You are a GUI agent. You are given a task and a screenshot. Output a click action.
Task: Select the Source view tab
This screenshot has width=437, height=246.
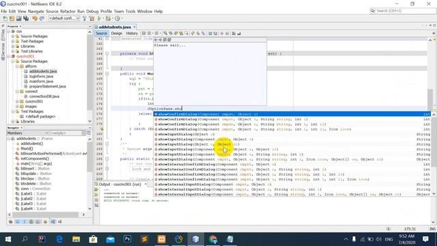tap(102, 33)
